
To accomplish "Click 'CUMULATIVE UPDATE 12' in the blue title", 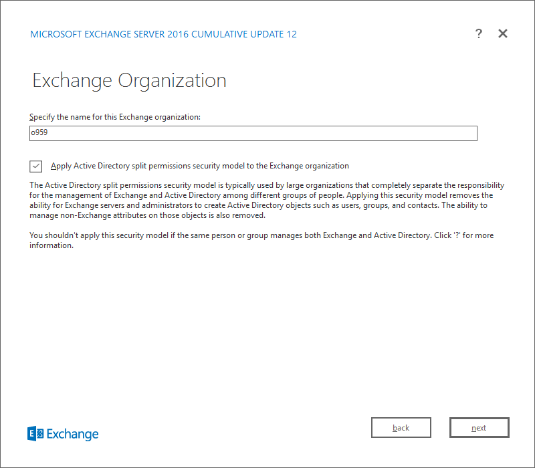I will [x=244, y=34].
